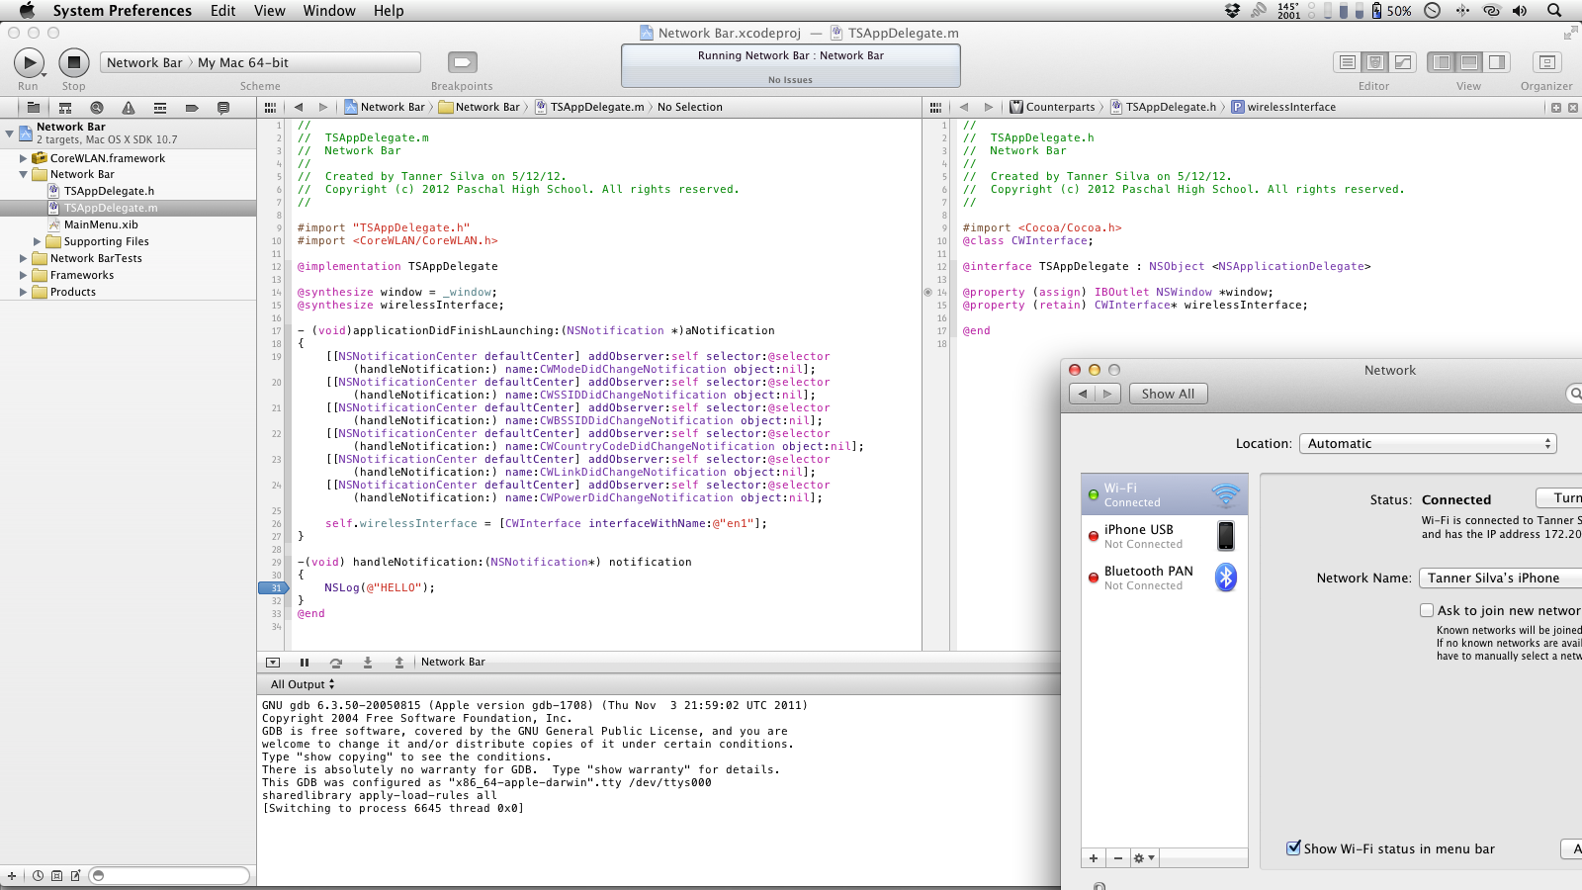Collapse the Network Bar group folder
The height and width of the screenshot is (890, 1582).
coord(23,175)
